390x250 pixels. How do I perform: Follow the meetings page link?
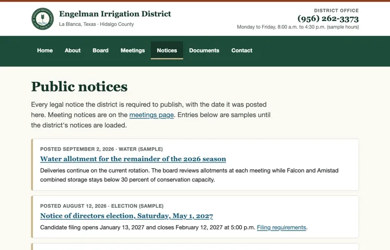(151, 115)
